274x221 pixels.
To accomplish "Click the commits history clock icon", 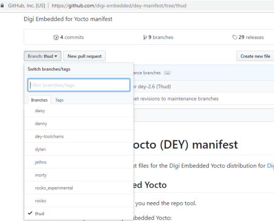I will (x=56, y=38).
